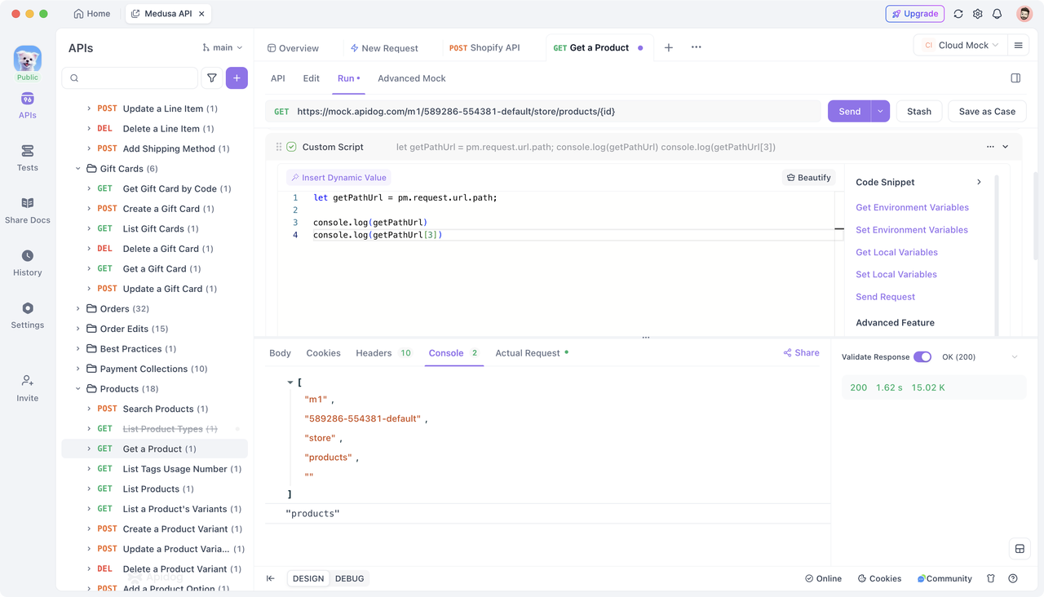This screenshot has width=1044, height=597.
Task: Open the Send button dropdown arrow
Action: click(880, 111)
